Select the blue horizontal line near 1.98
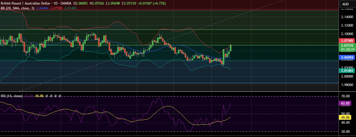 coord(171,83)
